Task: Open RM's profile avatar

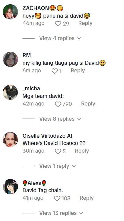Action: click(10, 59)
